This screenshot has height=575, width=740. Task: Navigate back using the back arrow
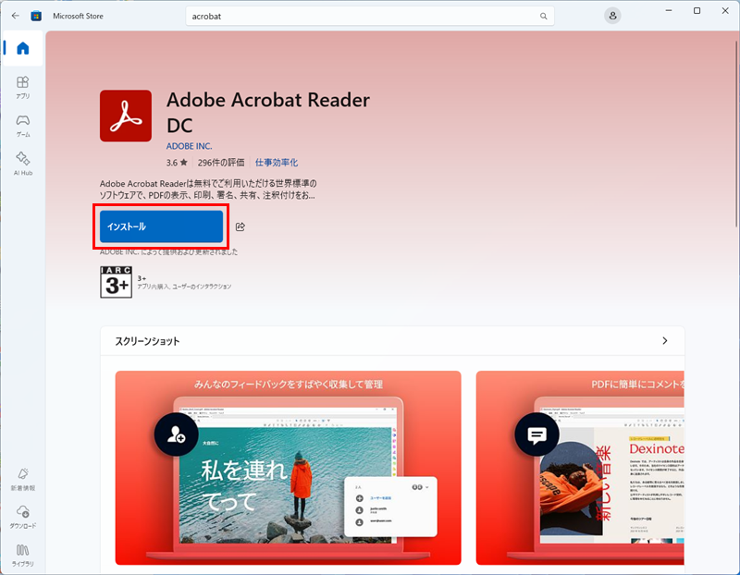pyautogui.click(x=13, y=16)
